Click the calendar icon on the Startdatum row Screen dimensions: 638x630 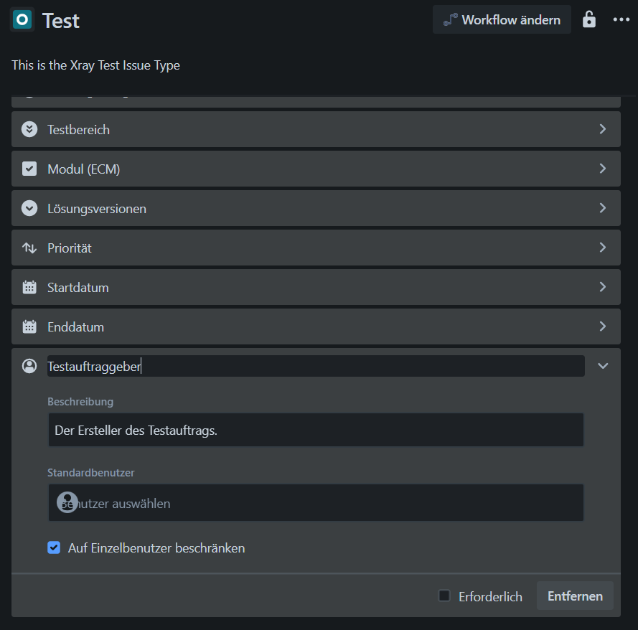(x=29, y=287)
